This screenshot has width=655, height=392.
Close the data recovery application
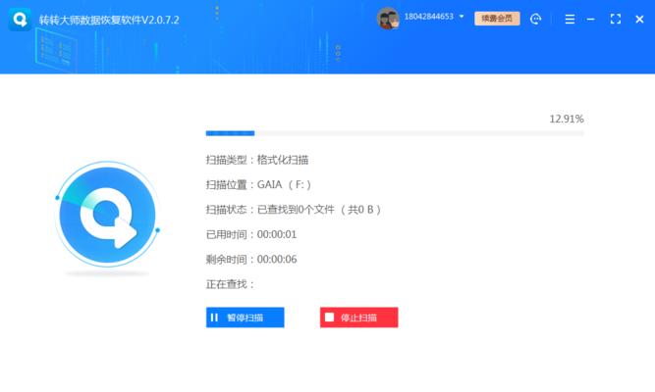pyautogui.click(x=639, y=19)
